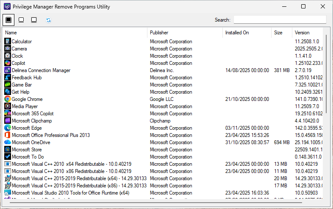The image size is (333, 209).
Task: Select the Google Chrome icon
Action: 8,99
